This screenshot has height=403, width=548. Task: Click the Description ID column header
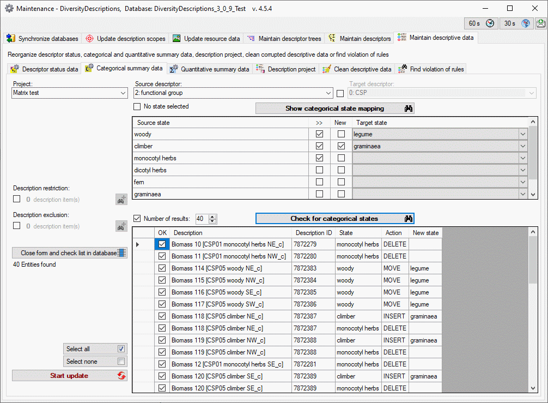313,233
